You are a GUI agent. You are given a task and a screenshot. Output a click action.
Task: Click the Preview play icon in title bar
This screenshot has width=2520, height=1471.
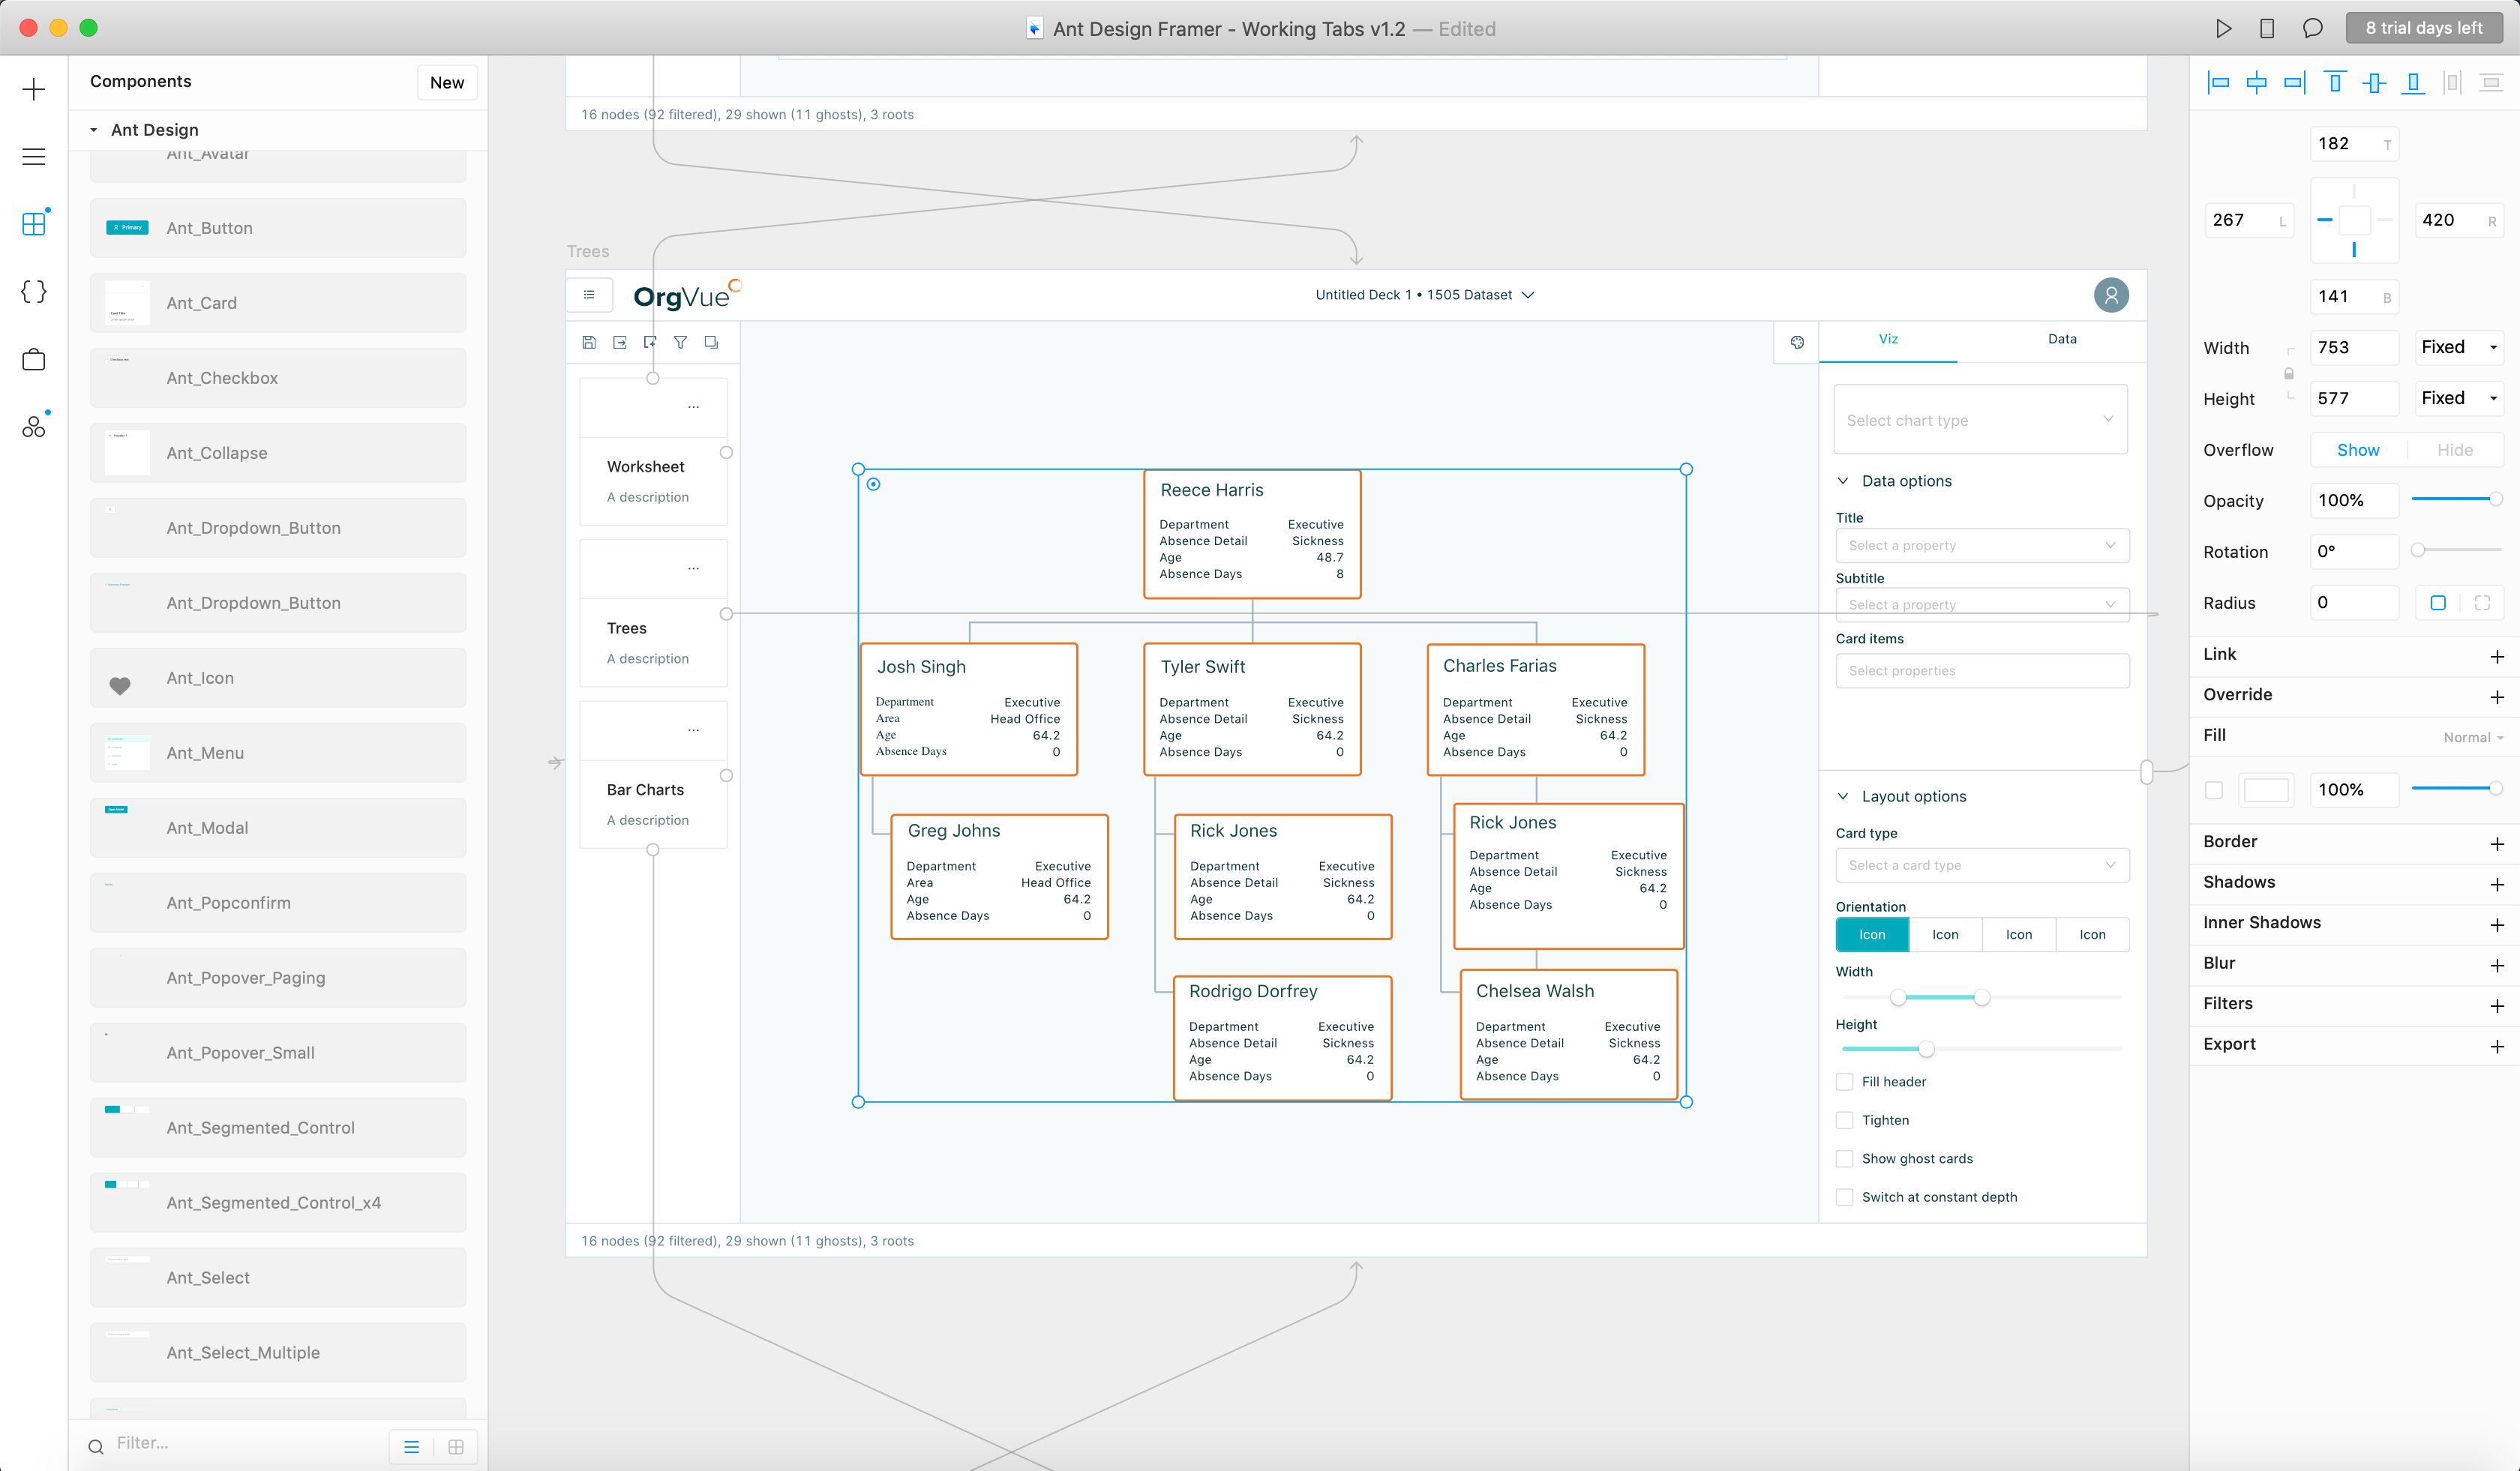2222,29
